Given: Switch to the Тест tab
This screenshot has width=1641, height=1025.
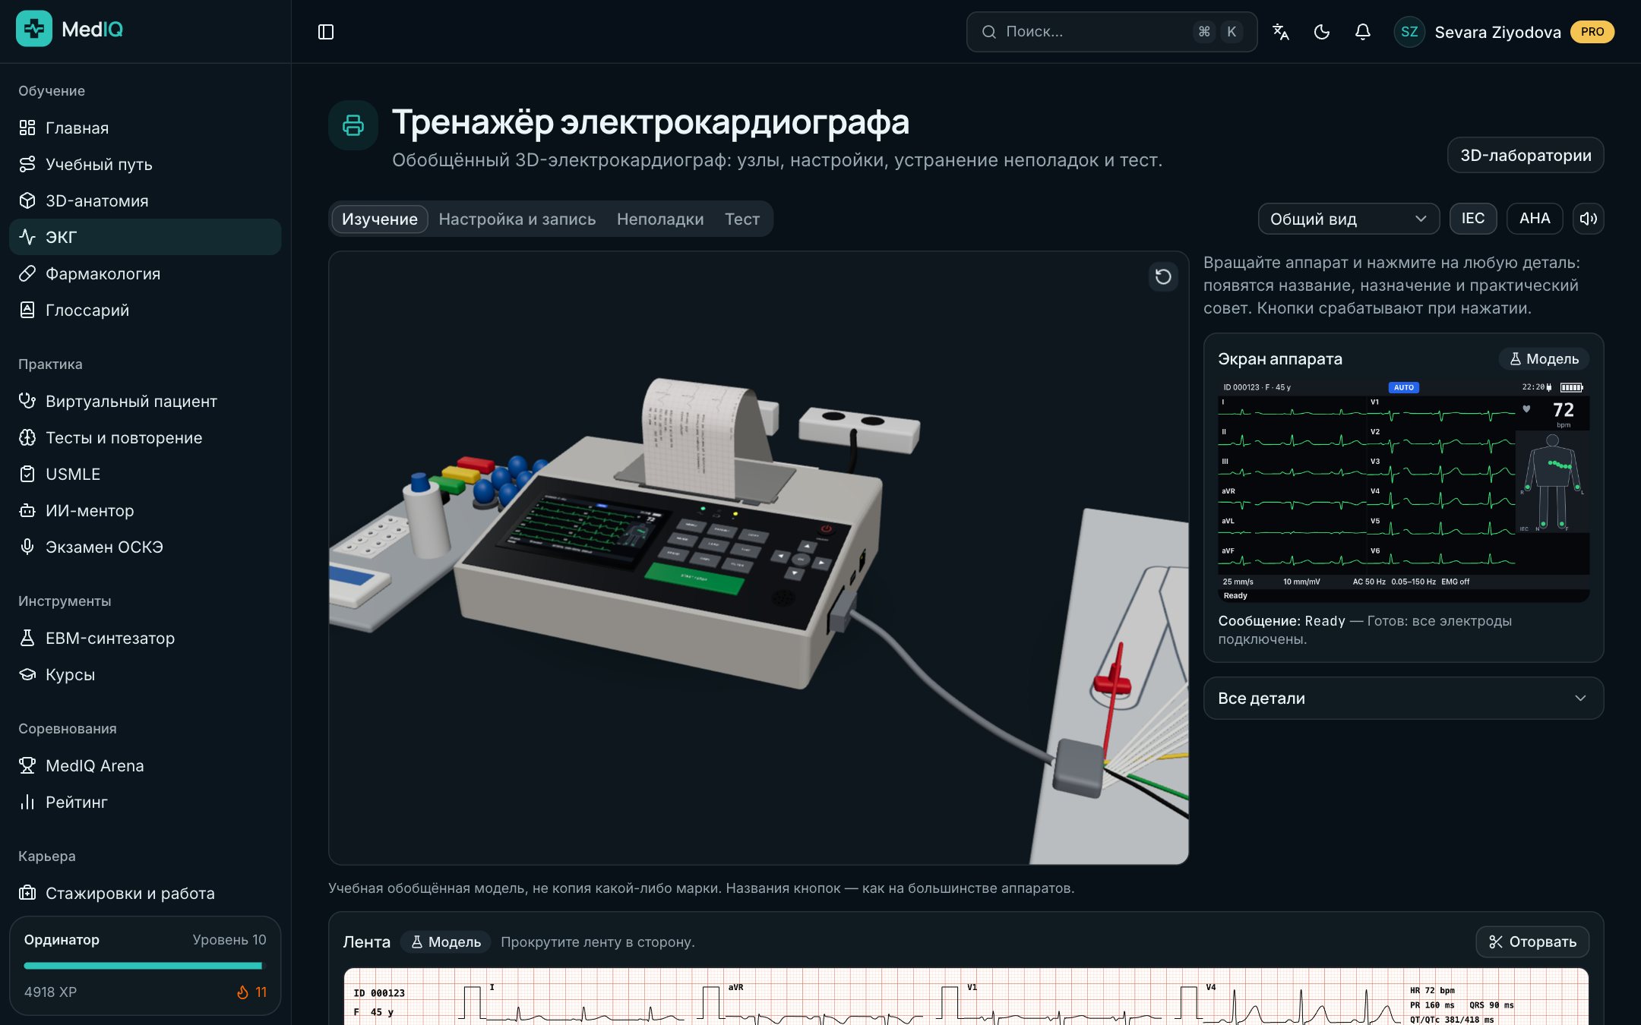Looking at the screenshot, I should pos(742,219).
